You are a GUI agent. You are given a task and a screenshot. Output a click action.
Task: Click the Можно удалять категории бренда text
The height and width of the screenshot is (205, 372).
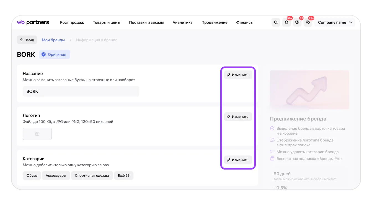coord(308,152)
